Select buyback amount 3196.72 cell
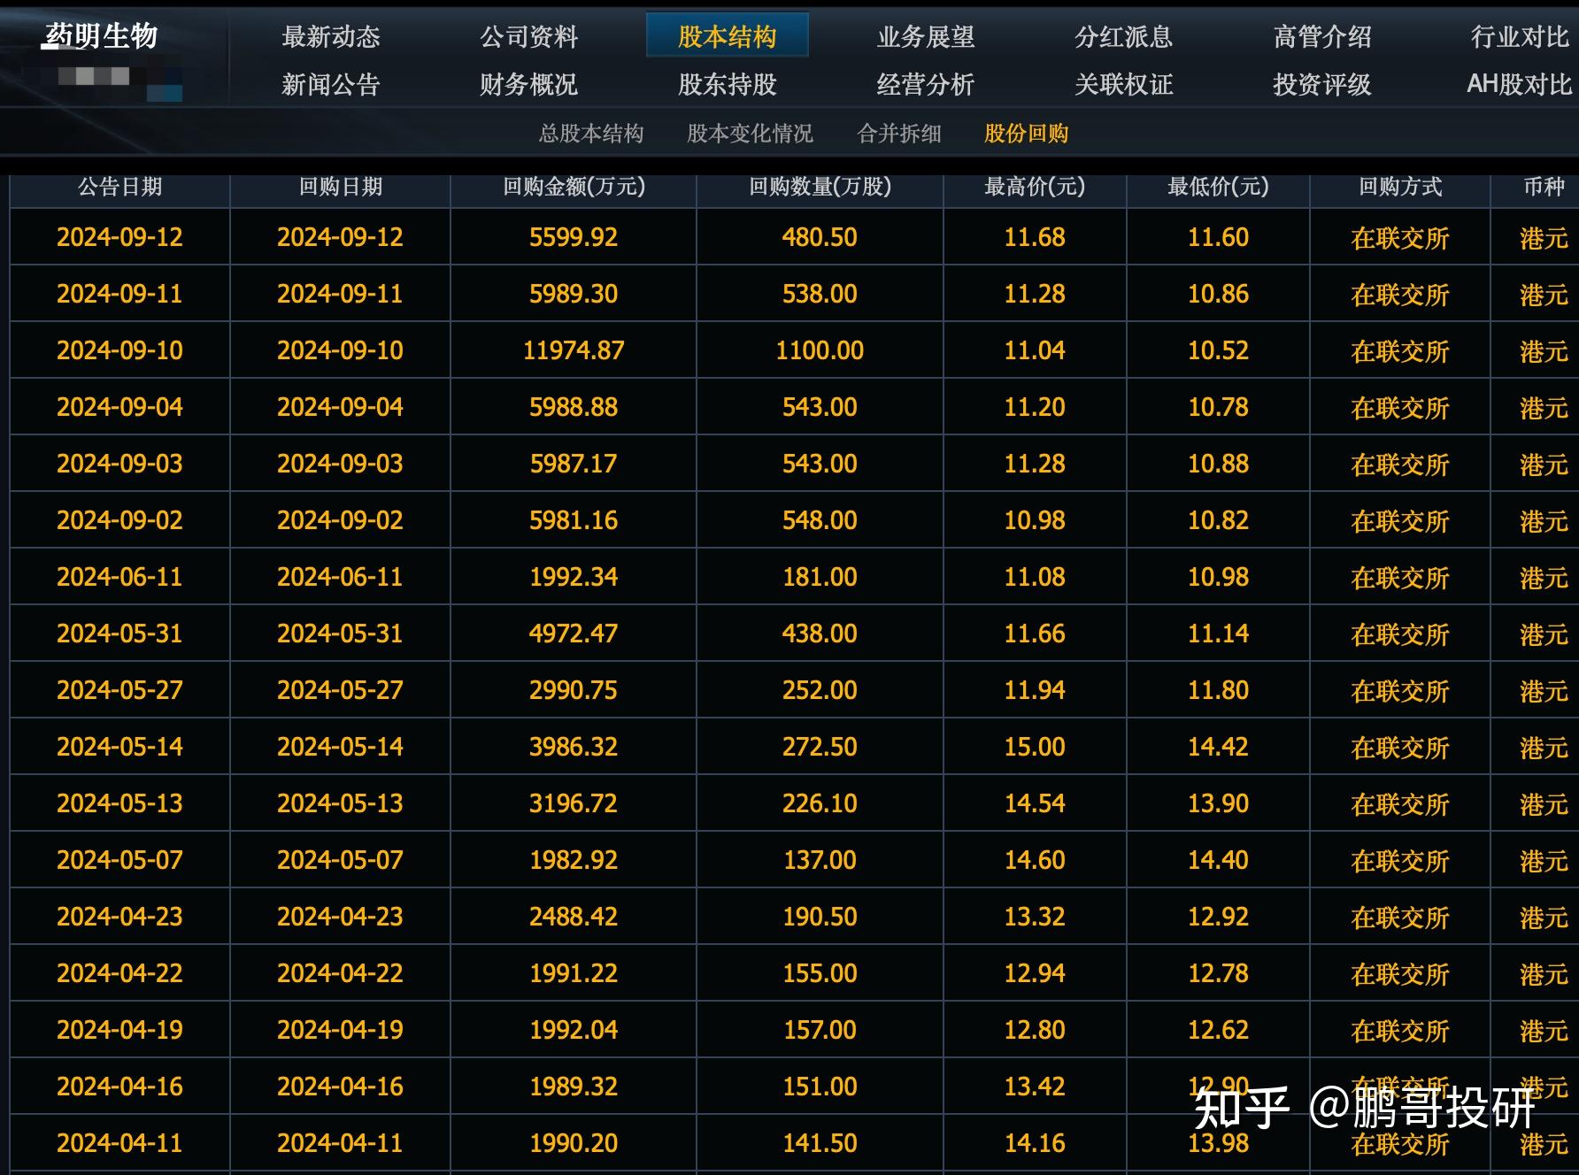Viewport: 1579px width, 1175px height. (574, 803)
